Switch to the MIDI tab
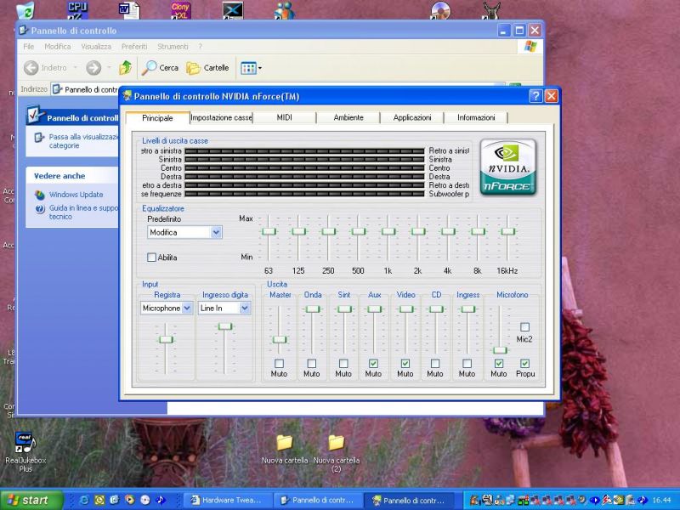This screenshot has width=680, height=510. 284,117
